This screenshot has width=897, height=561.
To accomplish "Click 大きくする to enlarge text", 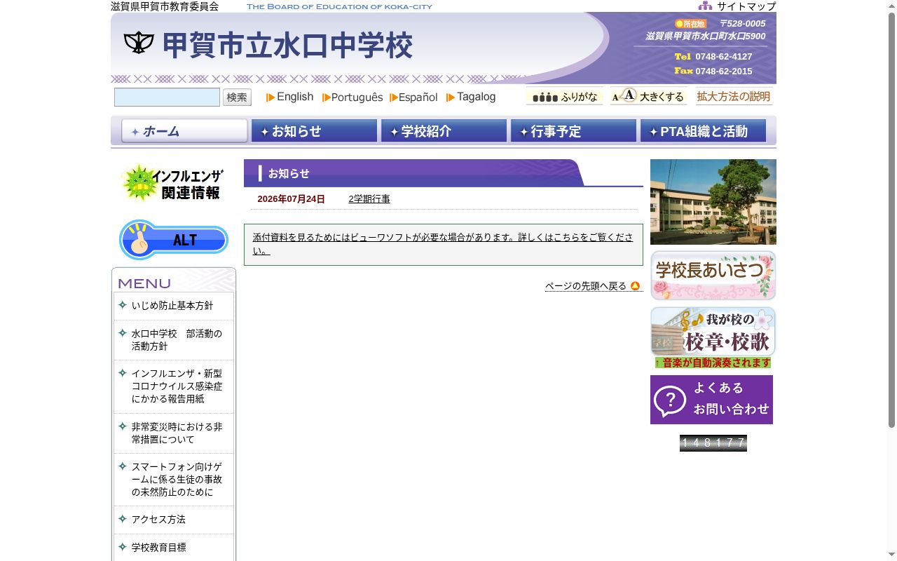I will (x=648, y=96).
